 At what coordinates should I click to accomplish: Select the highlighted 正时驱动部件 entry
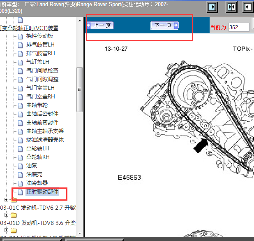point(42,192)
